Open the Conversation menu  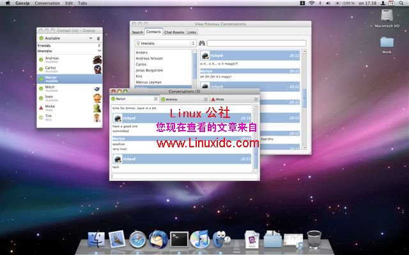[47, 3]
